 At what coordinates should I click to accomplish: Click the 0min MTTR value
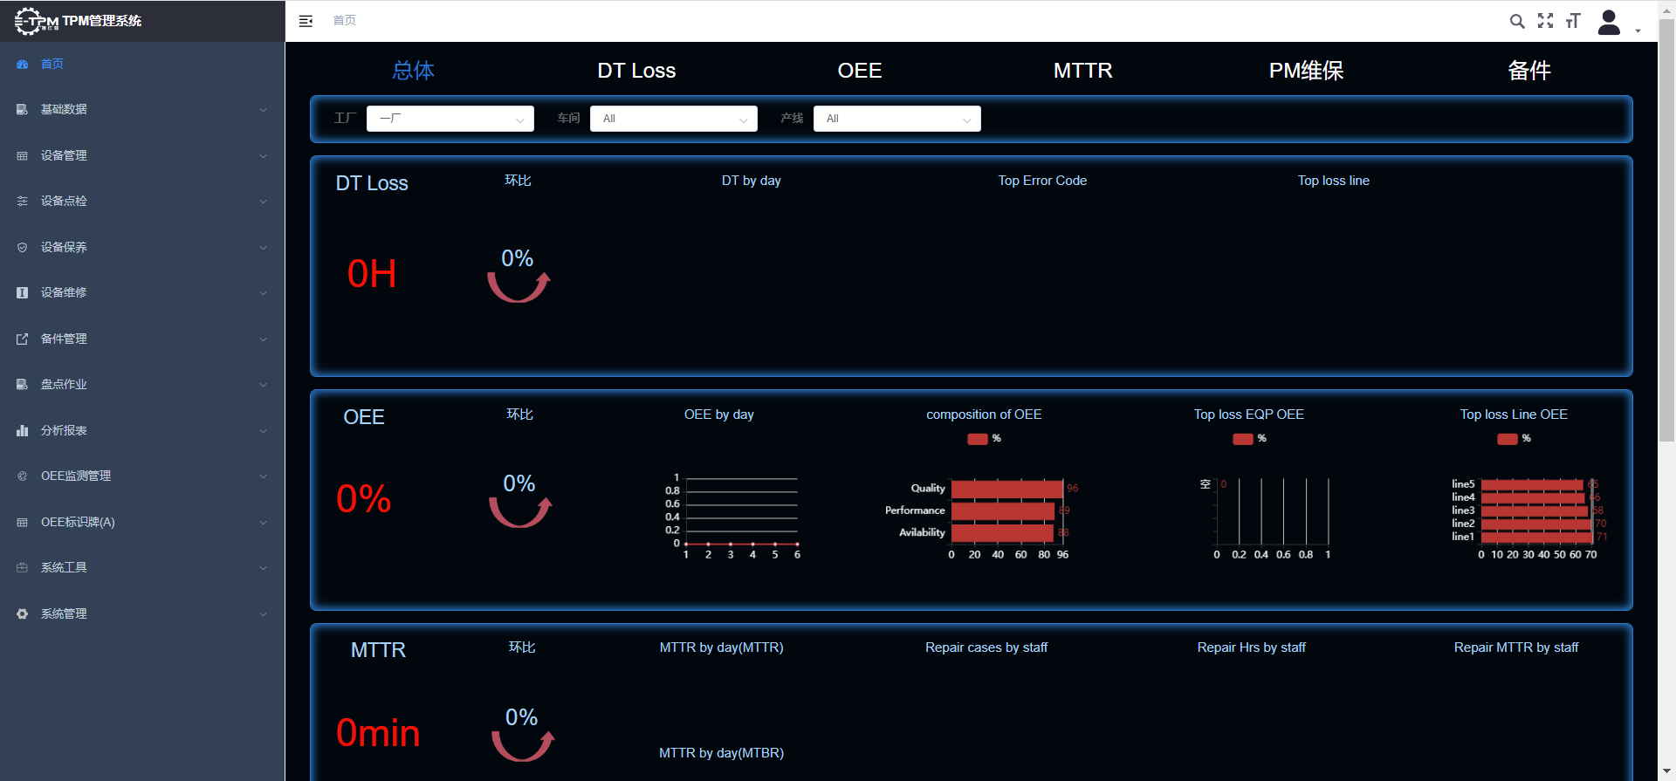point(378,733)
